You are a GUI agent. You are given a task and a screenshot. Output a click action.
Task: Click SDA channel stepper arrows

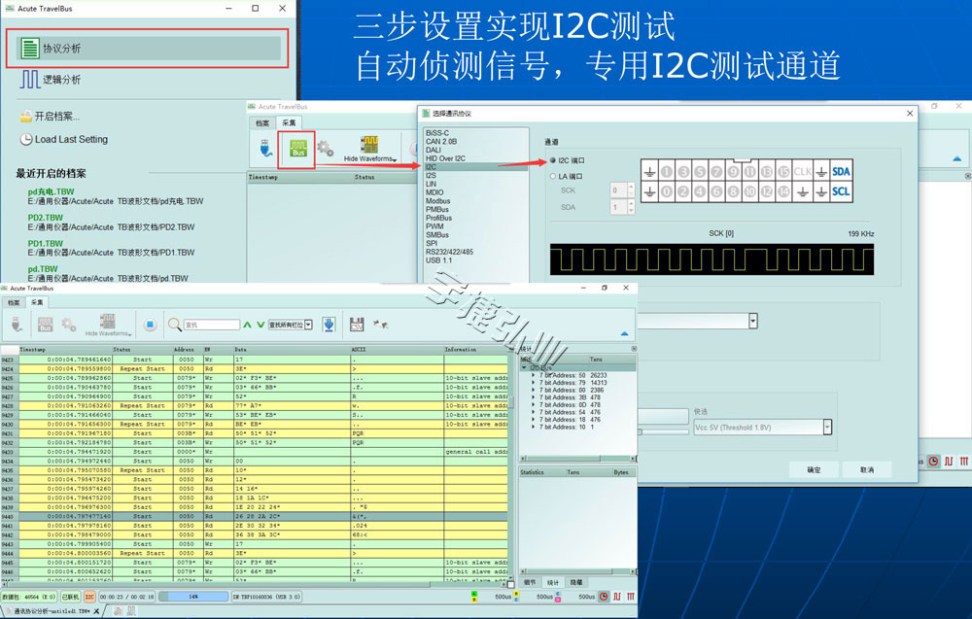(x=631, y=207)
